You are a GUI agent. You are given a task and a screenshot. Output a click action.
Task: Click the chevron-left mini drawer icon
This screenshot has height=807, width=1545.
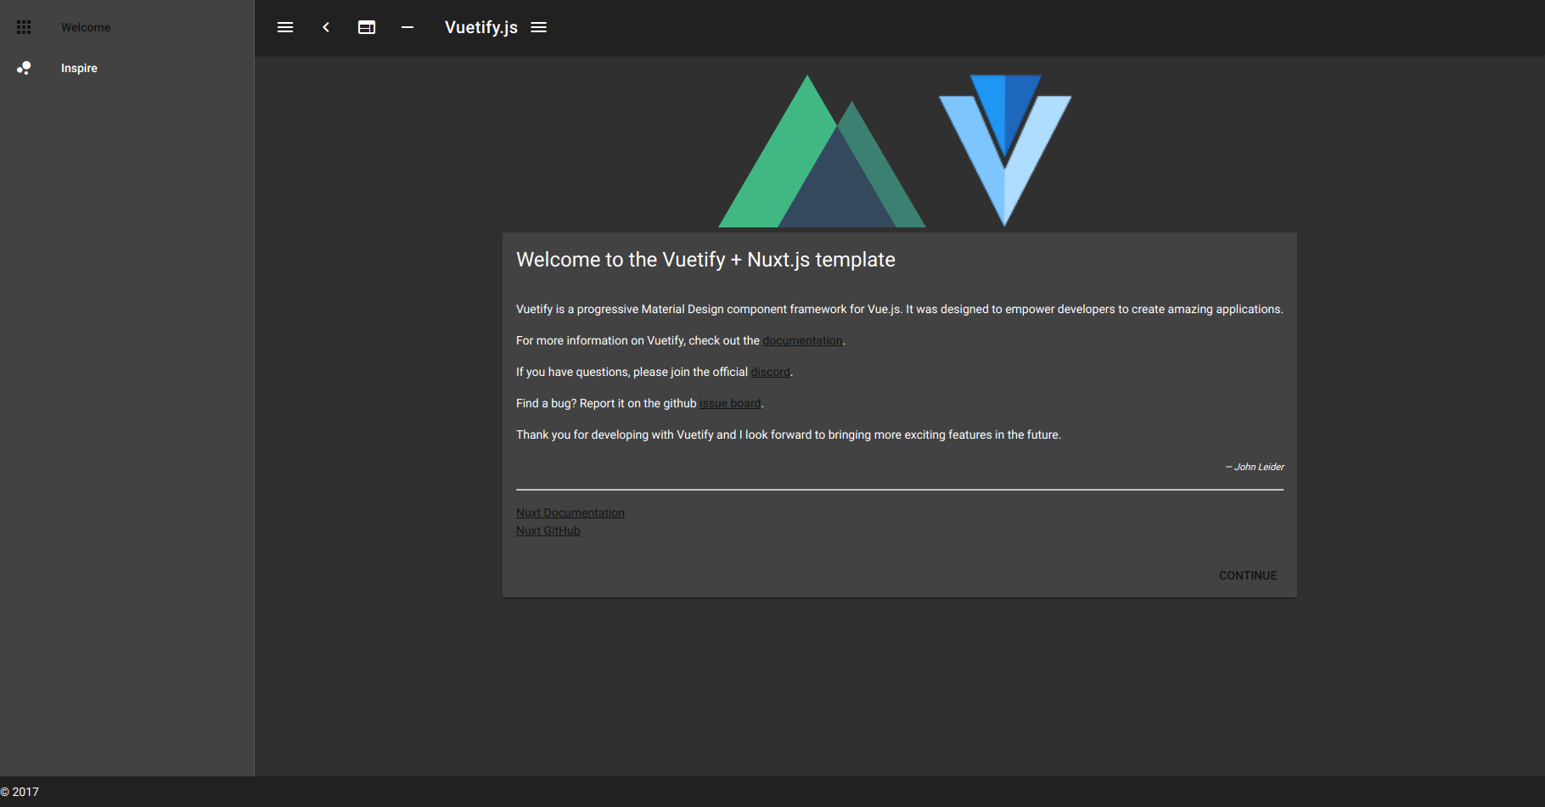pos(326,27)
